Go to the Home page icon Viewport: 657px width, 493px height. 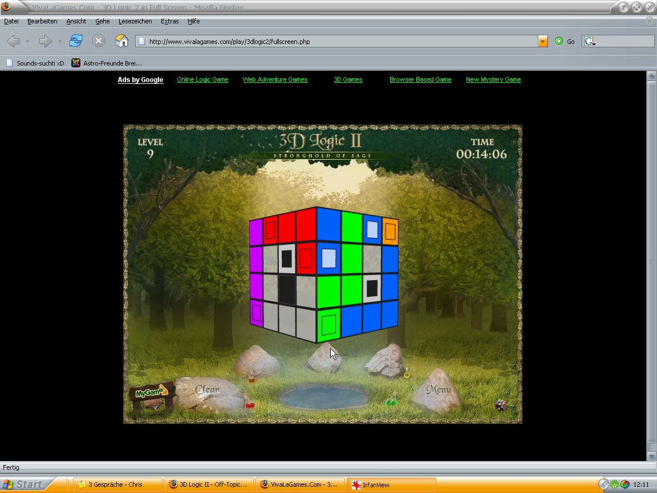121,41
